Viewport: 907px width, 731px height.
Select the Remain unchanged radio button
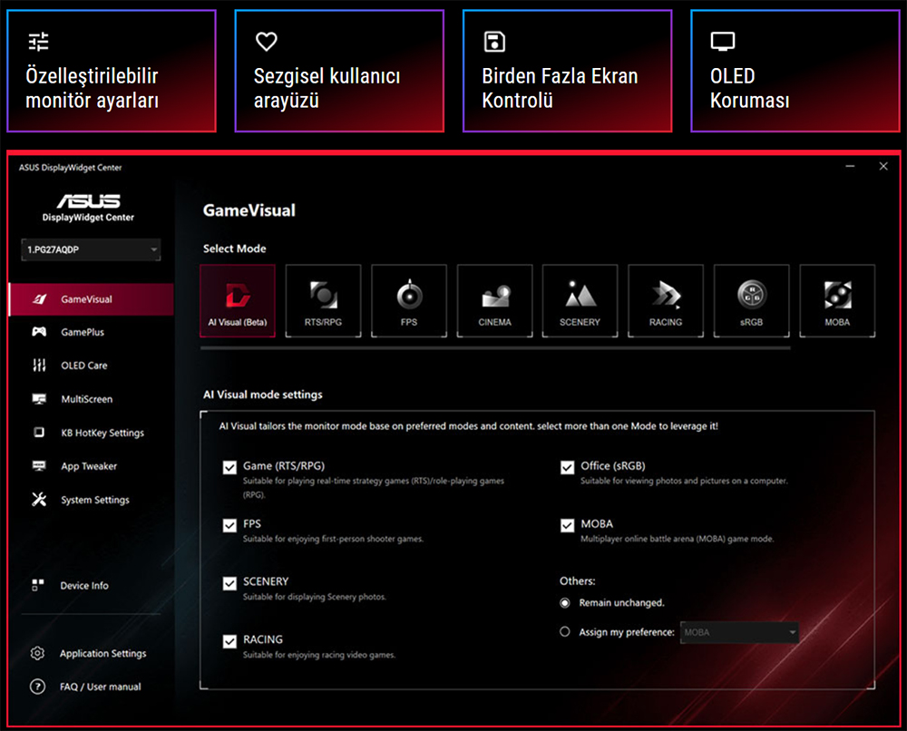(x=564, y=602)
